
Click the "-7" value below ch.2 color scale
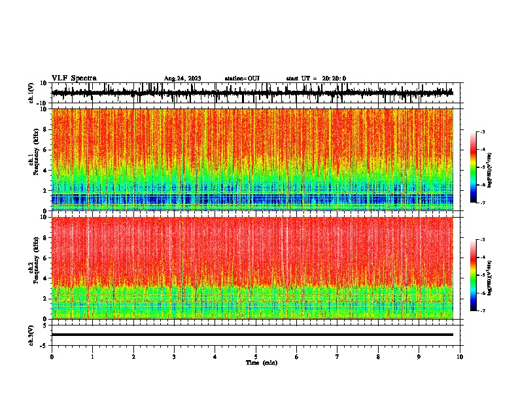(483, 310)
